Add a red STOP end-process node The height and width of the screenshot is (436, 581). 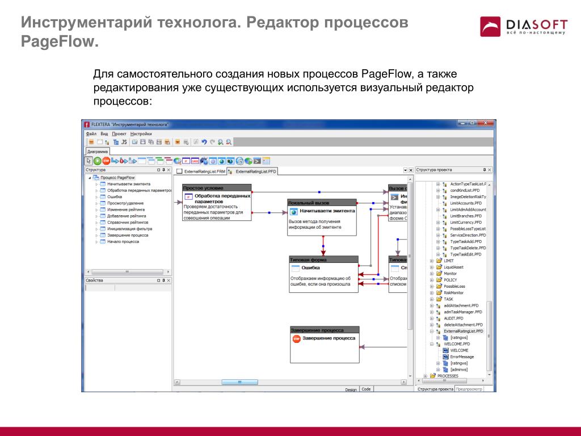pyautogui.click(x=106, y=161)
